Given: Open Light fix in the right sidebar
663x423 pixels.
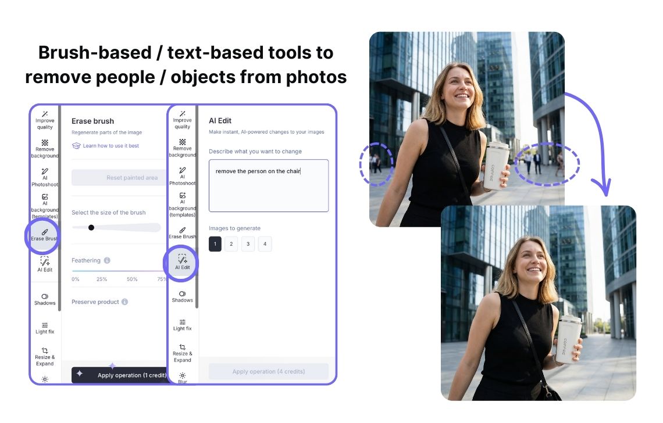Looking at the screenshot, I should click(182, 325).
